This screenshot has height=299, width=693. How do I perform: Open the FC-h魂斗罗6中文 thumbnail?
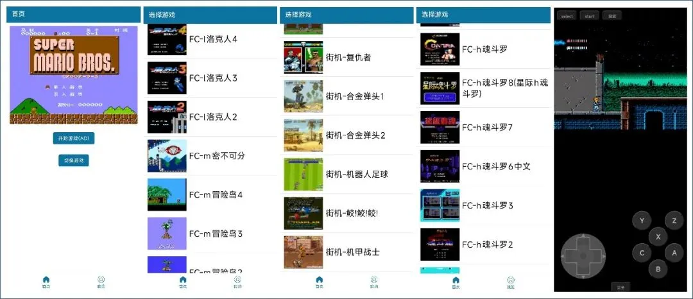point(440,166)
